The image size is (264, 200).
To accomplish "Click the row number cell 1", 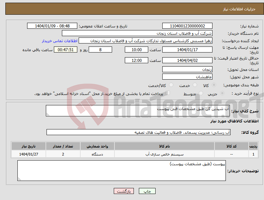I will tap(253, 154).
